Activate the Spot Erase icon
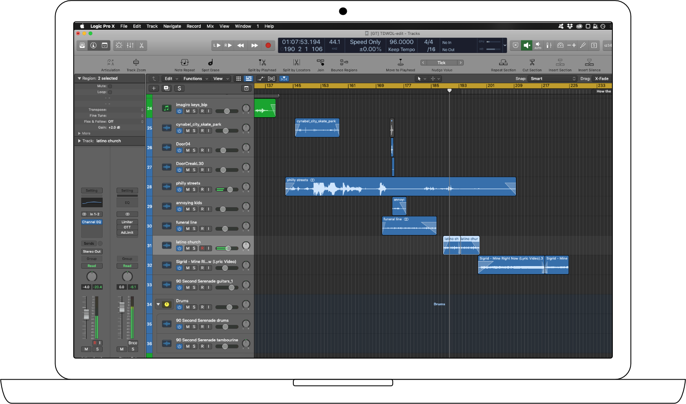 tap(210, 63)
